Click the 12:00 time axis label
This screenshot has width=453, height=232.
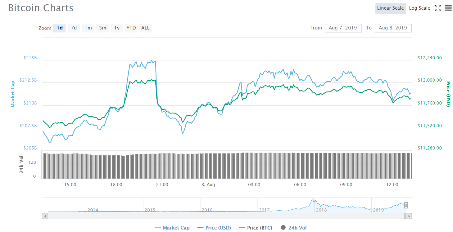392,185
